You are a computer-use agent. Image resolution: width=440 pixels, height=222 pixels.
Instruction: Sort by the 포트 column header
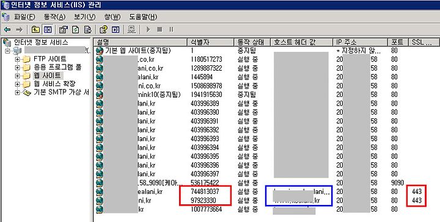coord(398,42)
